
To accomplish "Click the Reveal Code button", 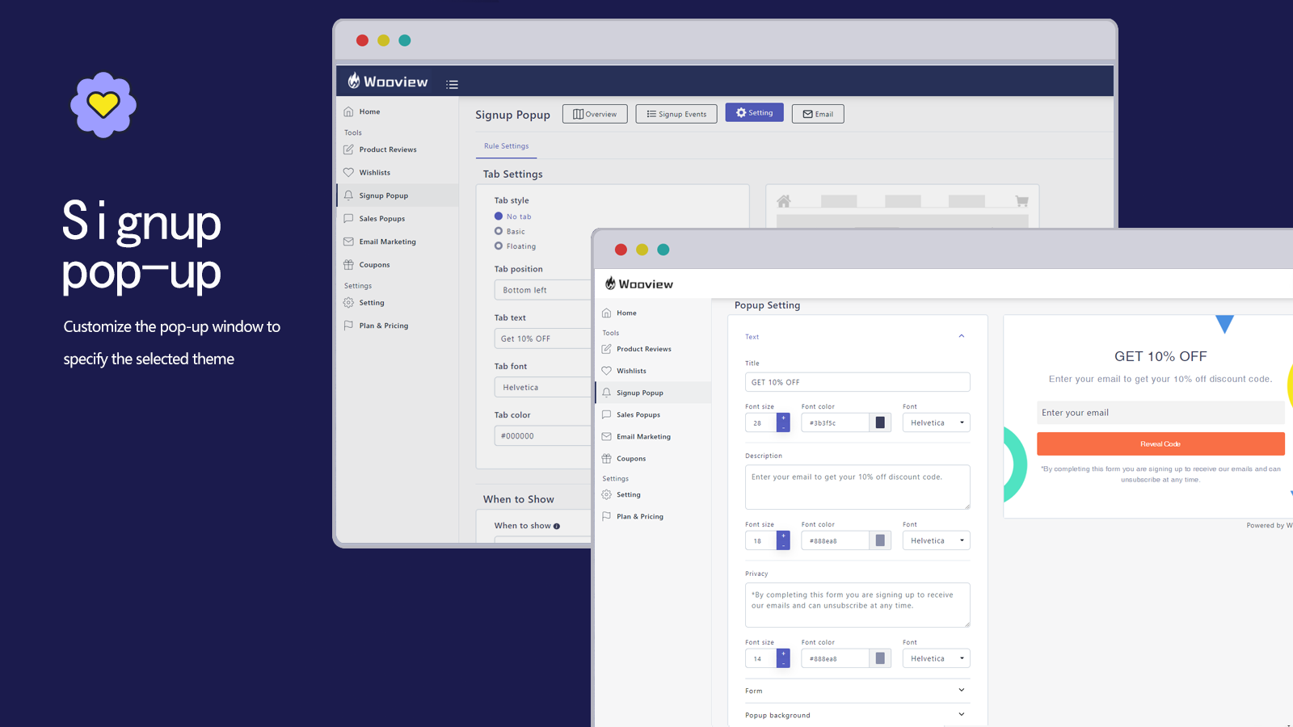I will (1160, 443).
